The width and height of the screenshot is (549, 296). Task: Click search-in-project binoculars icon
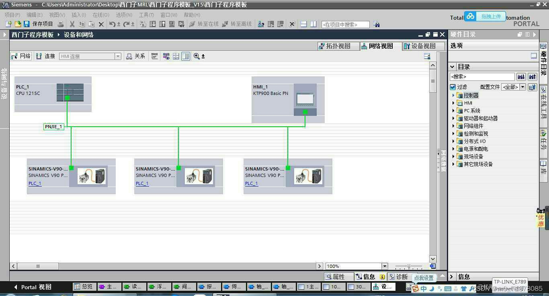376,24
